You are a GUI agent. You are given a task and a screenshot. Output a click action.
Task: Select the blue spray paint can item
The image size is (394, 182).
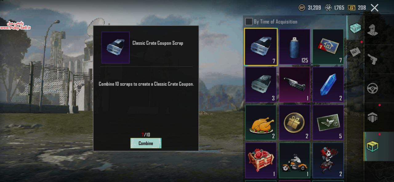(x=295, y=47)
